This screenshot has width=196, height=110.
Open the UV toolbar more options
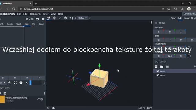44,83
